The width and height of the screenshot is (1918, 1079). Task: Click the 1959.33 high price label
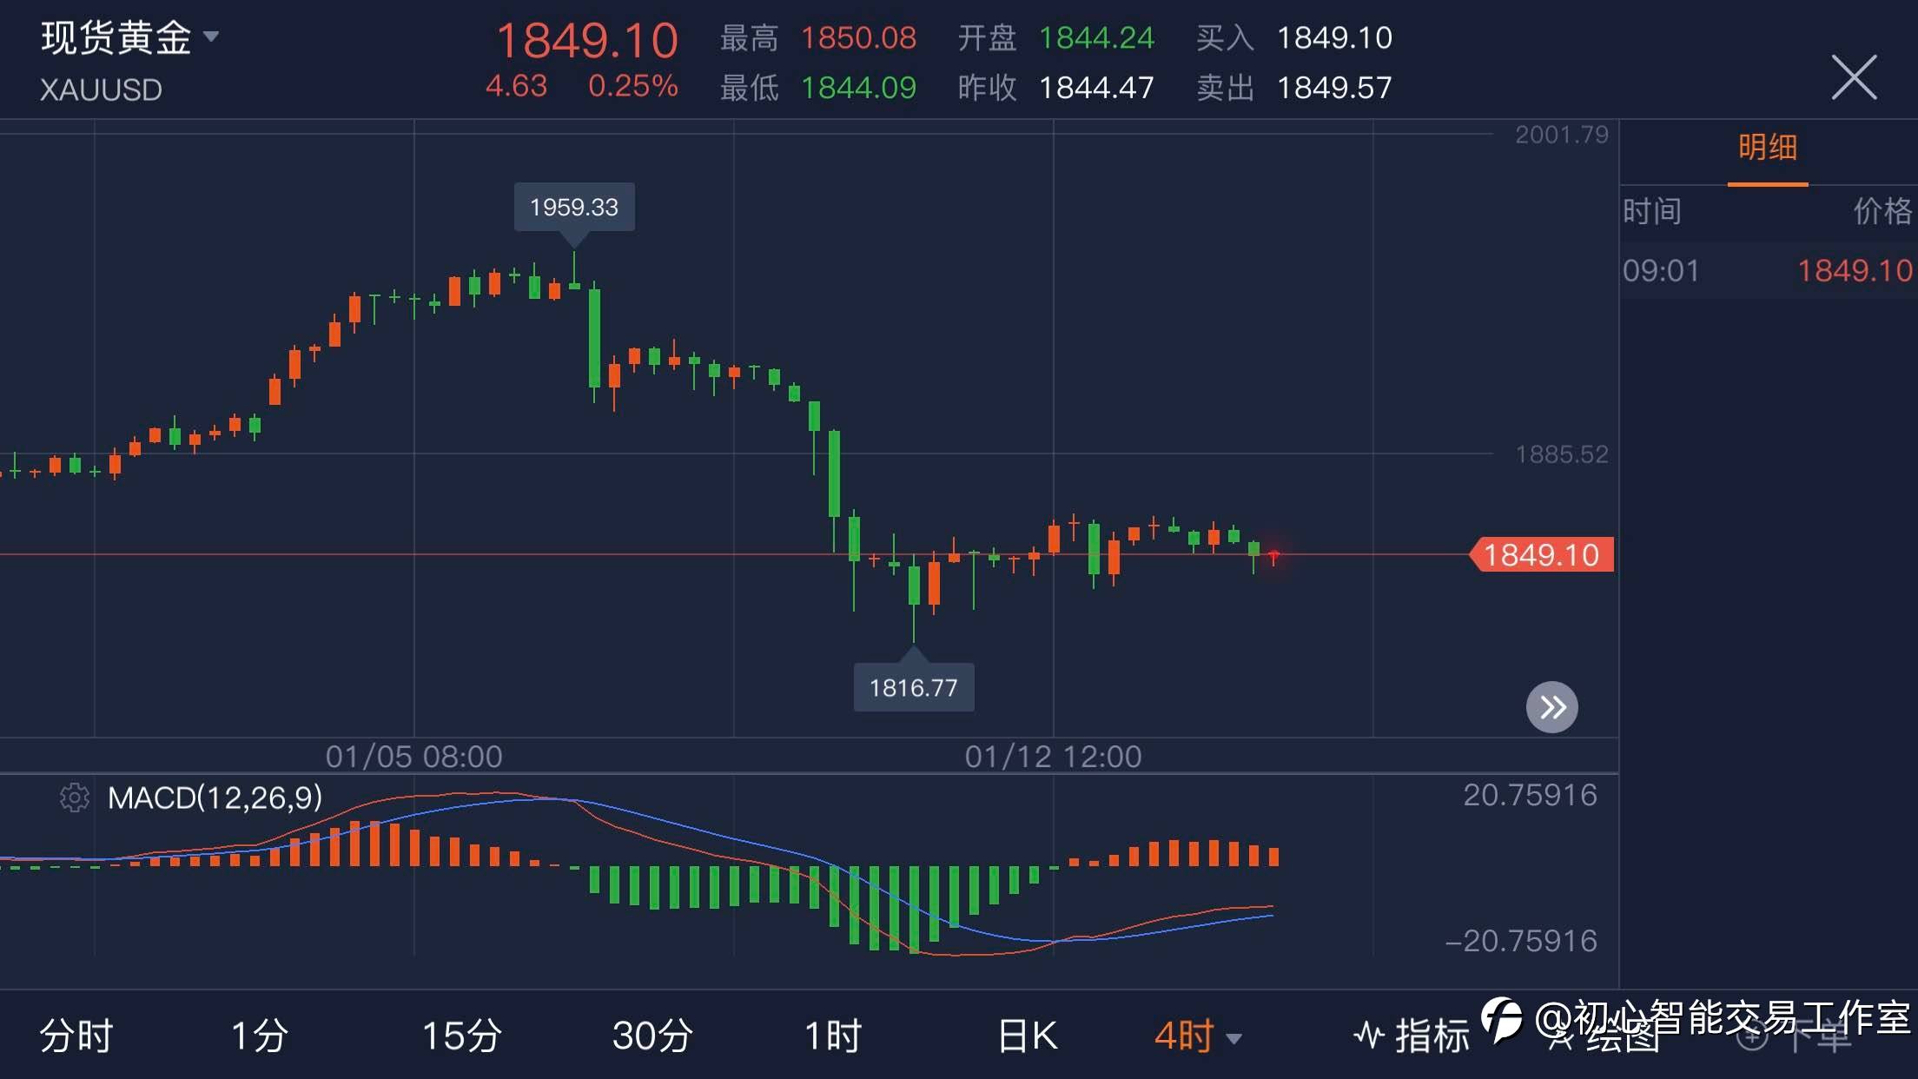coord(574,207)
